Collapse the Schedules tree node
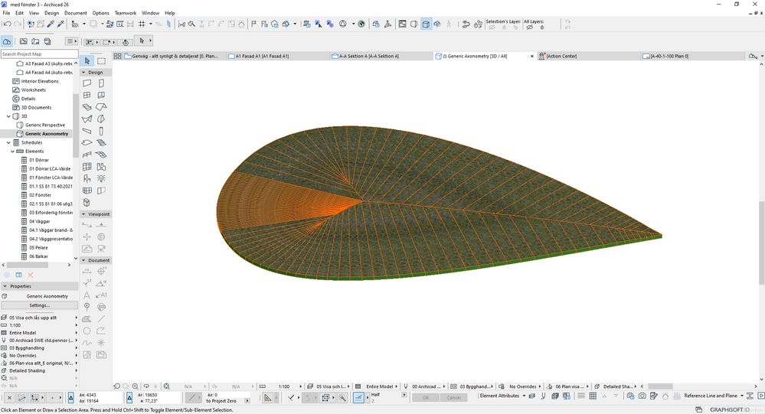 point(8,142)
